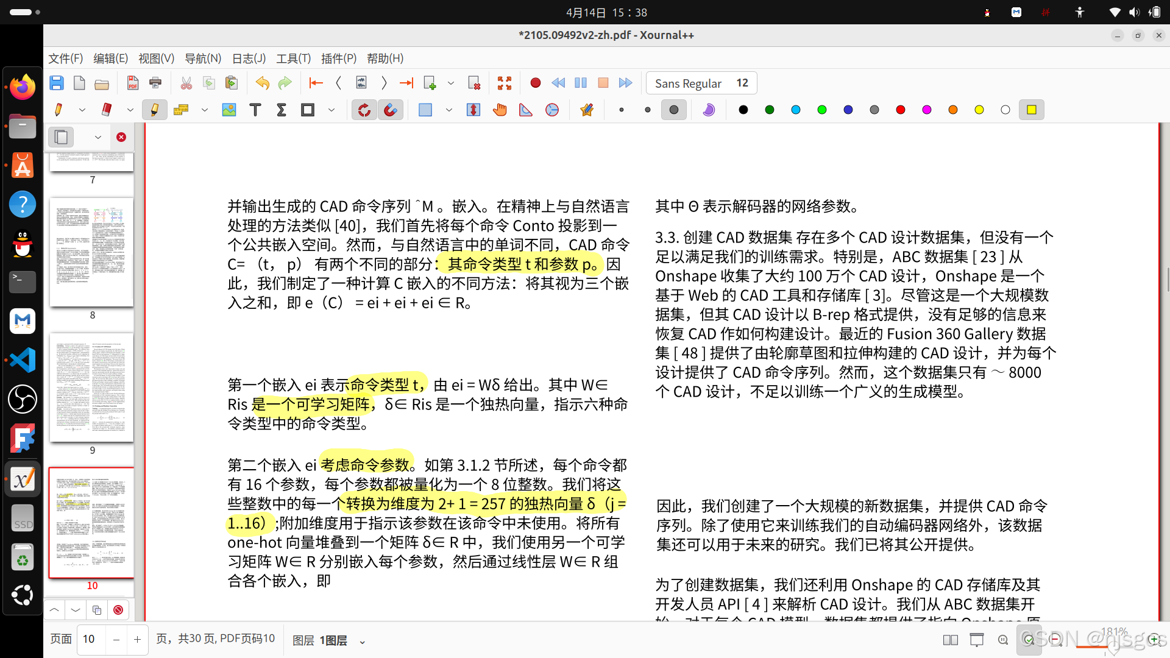Click the Sans Regular font button
This screenshot has width=1170, height=658.
tap(701, 83)
